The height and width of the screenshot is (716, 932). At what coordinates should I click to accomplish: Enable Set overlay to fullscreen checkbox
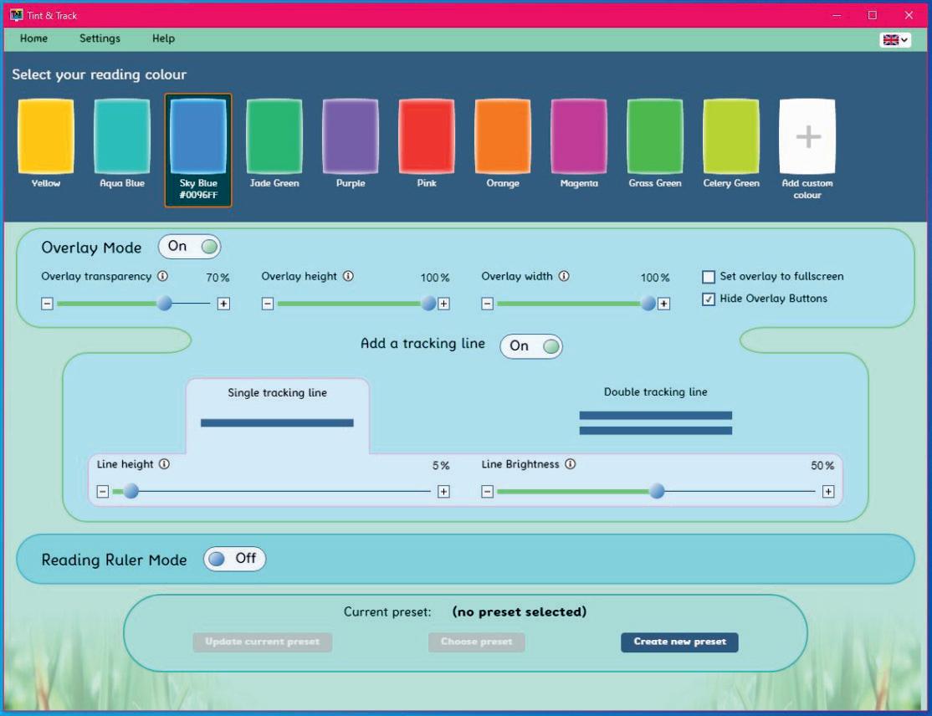(x=709, y=277)
